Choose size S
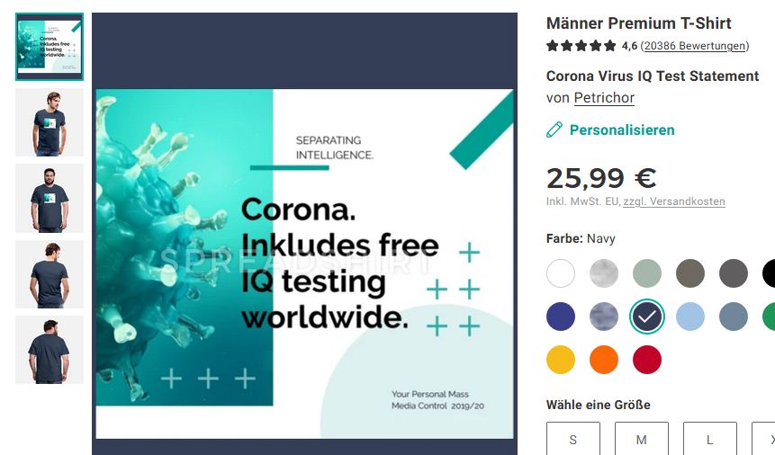The image size is (775, 455). [x=572, y=439]
